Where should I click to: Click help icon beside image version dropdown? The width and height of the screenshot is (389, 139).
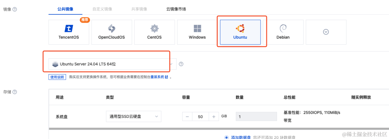coord(181,64)
